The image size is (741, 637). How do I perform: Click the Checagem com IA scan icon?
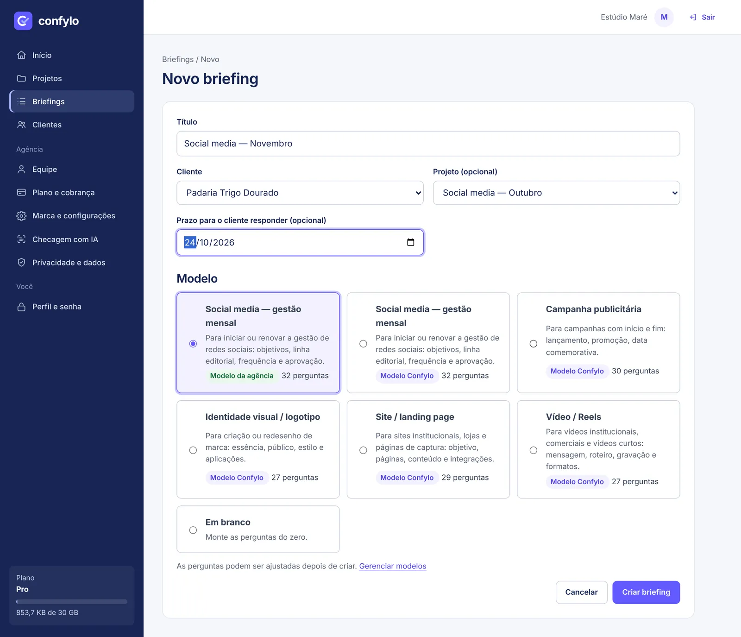(21, 240)
